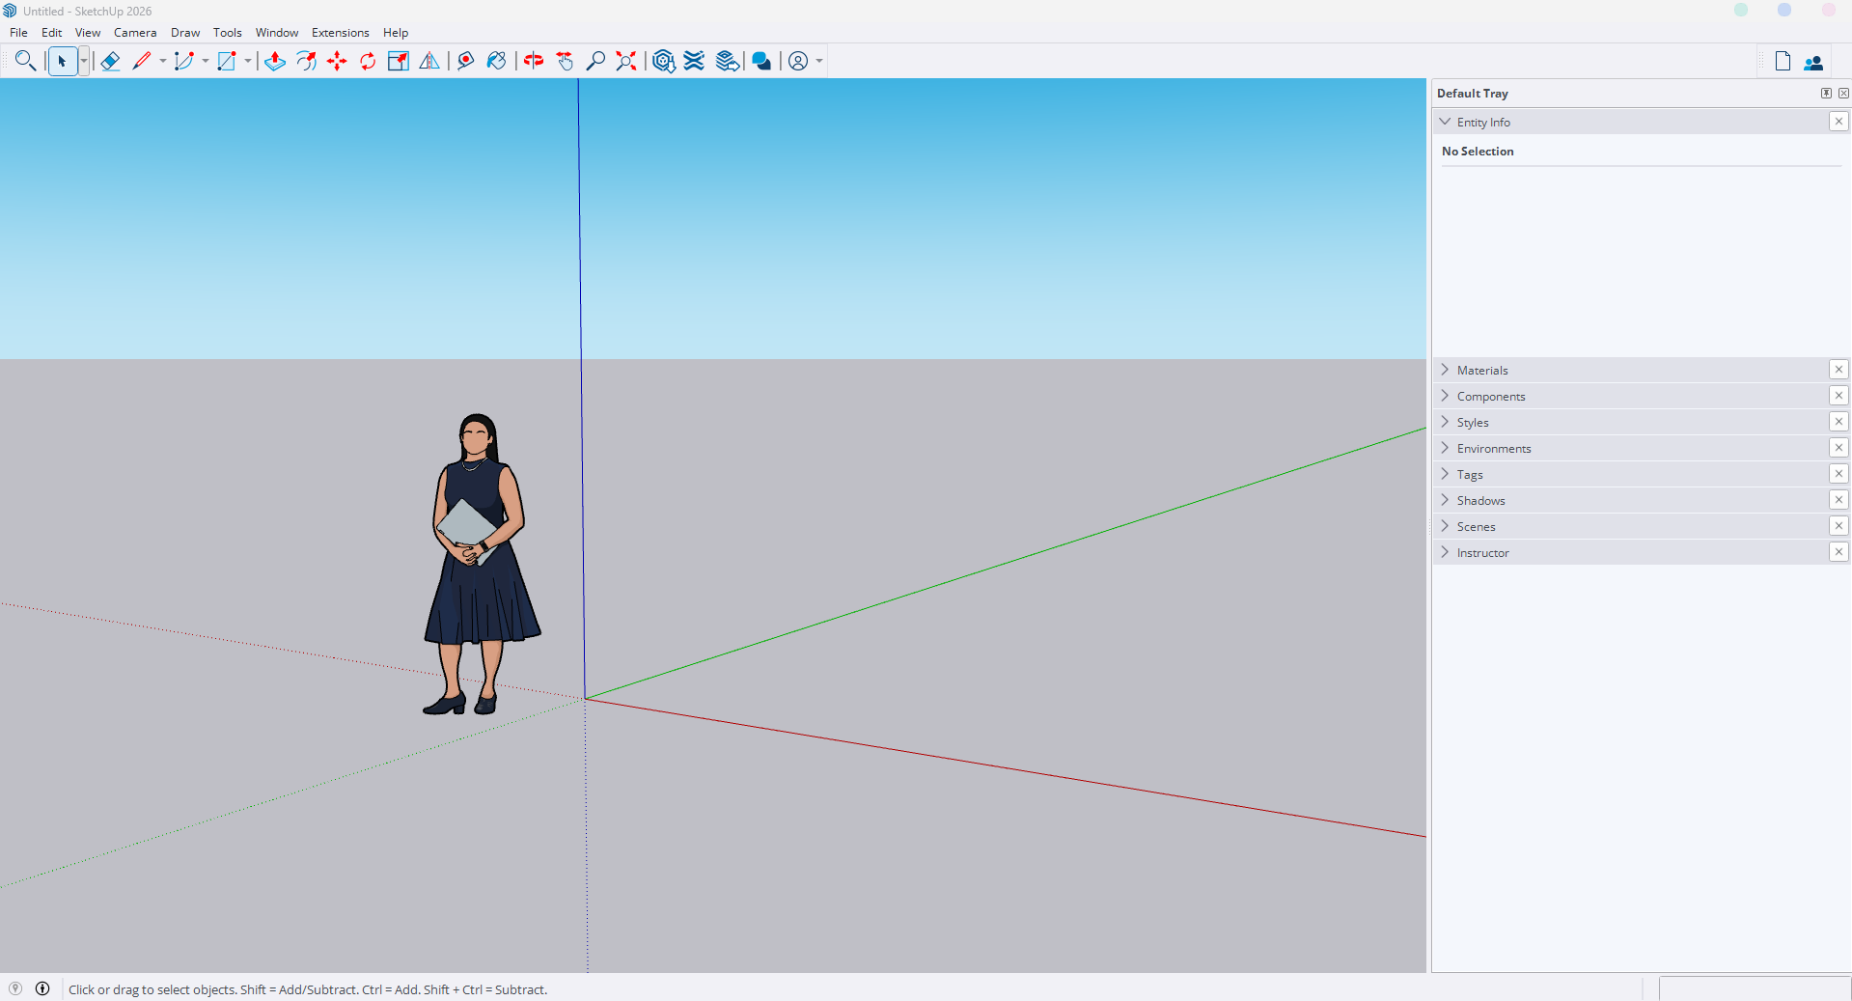This screenshot has height=1001, width=1852.
Task: Select the Pan hand tool
Action: pyautogui.click(x=565, y=62)
